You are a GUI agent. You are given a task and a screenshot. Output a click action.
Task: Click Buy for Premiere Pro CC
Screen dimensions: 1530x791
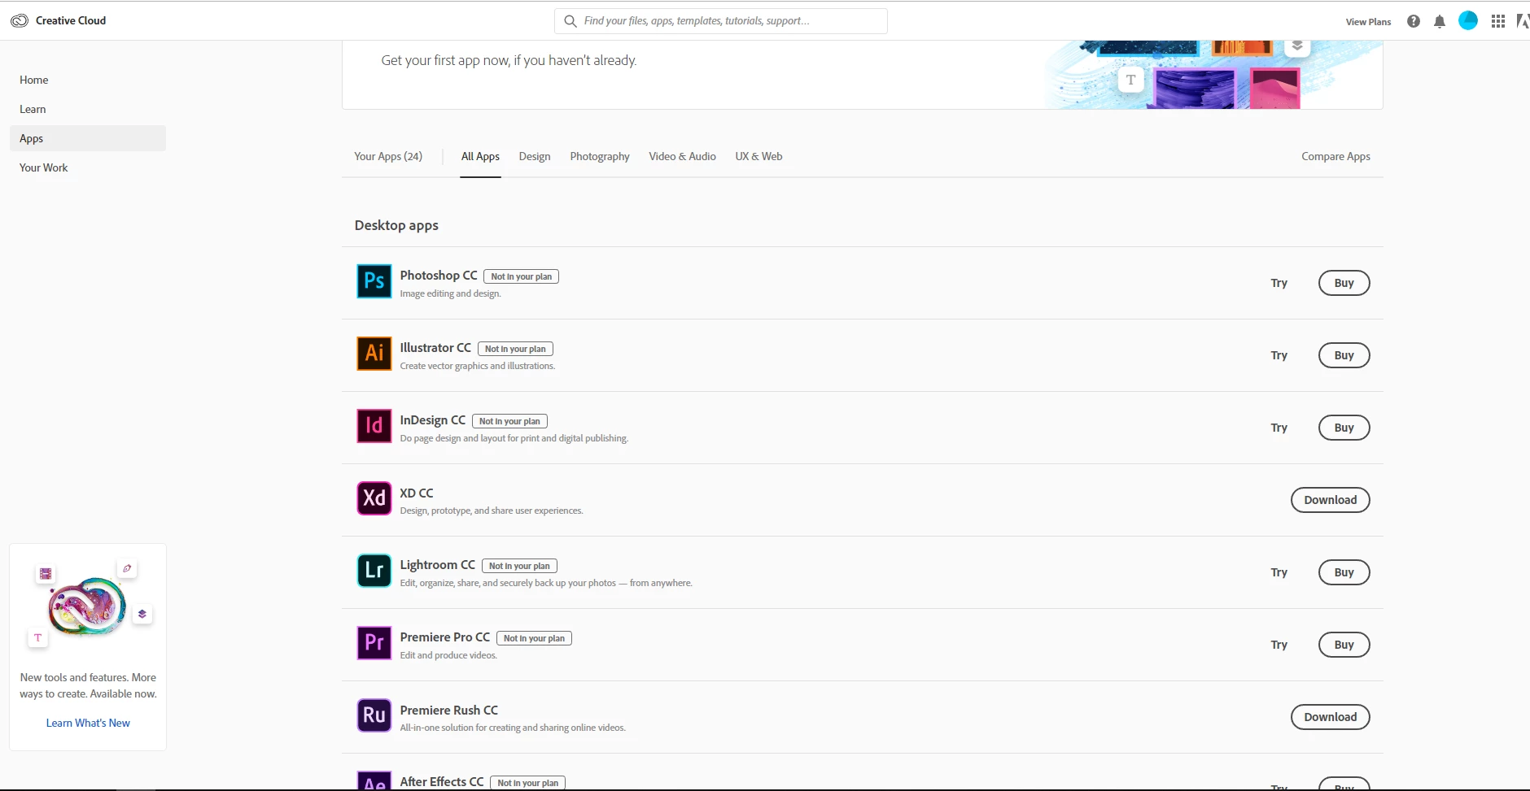[1344, 645]
